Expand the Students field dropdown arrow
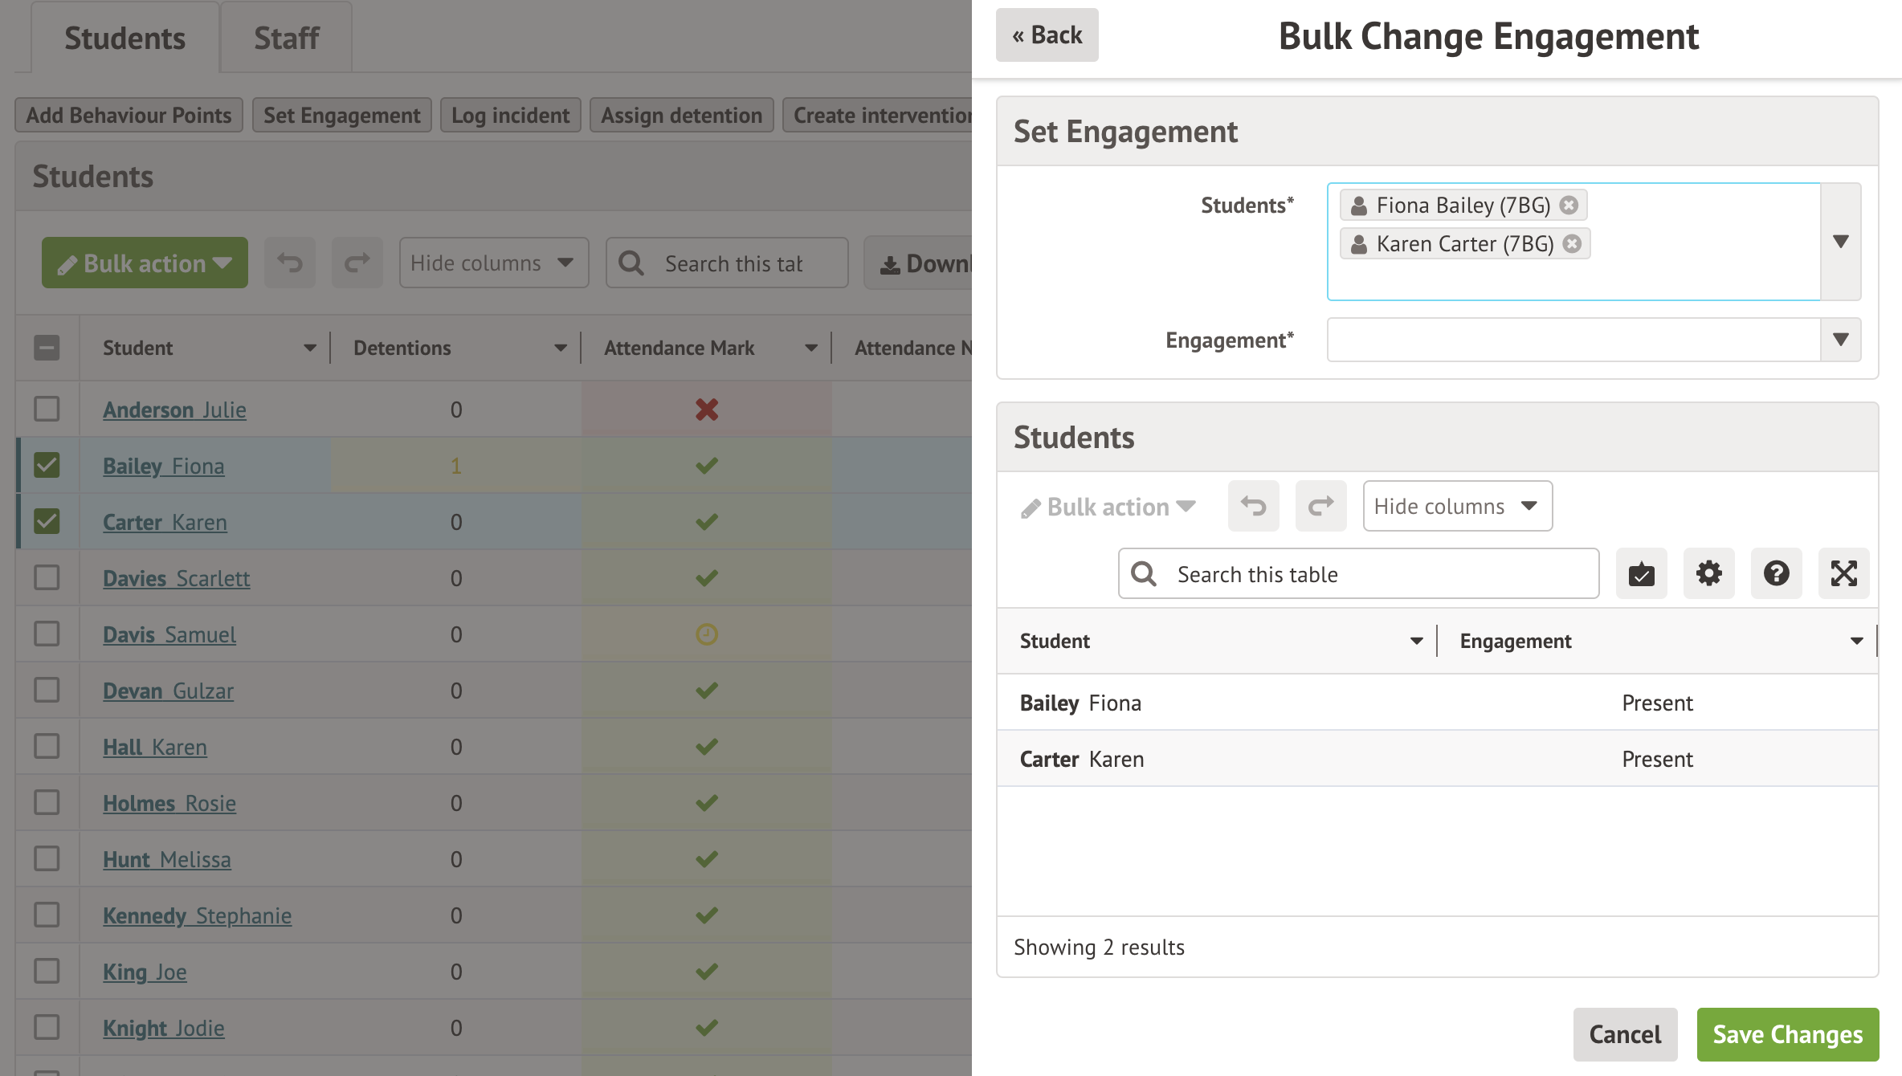Image resolution: width=1902 pixels, height=1076 pixels. 1840,242
